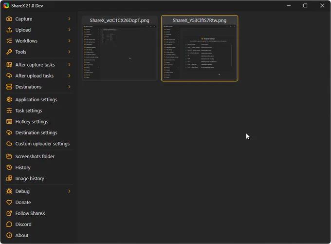Click the After capture tasks image icon
The width and height of the screenshot is (331, 244).
click(x=9, y=65)
